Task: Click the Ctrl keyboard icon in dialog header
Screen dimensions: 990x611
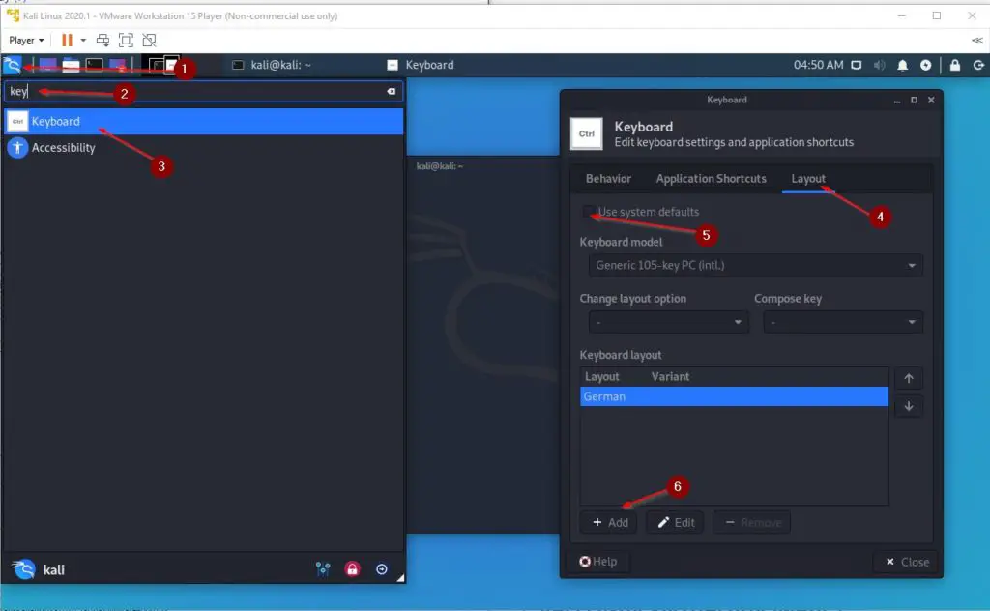Action: pos(587,133)
